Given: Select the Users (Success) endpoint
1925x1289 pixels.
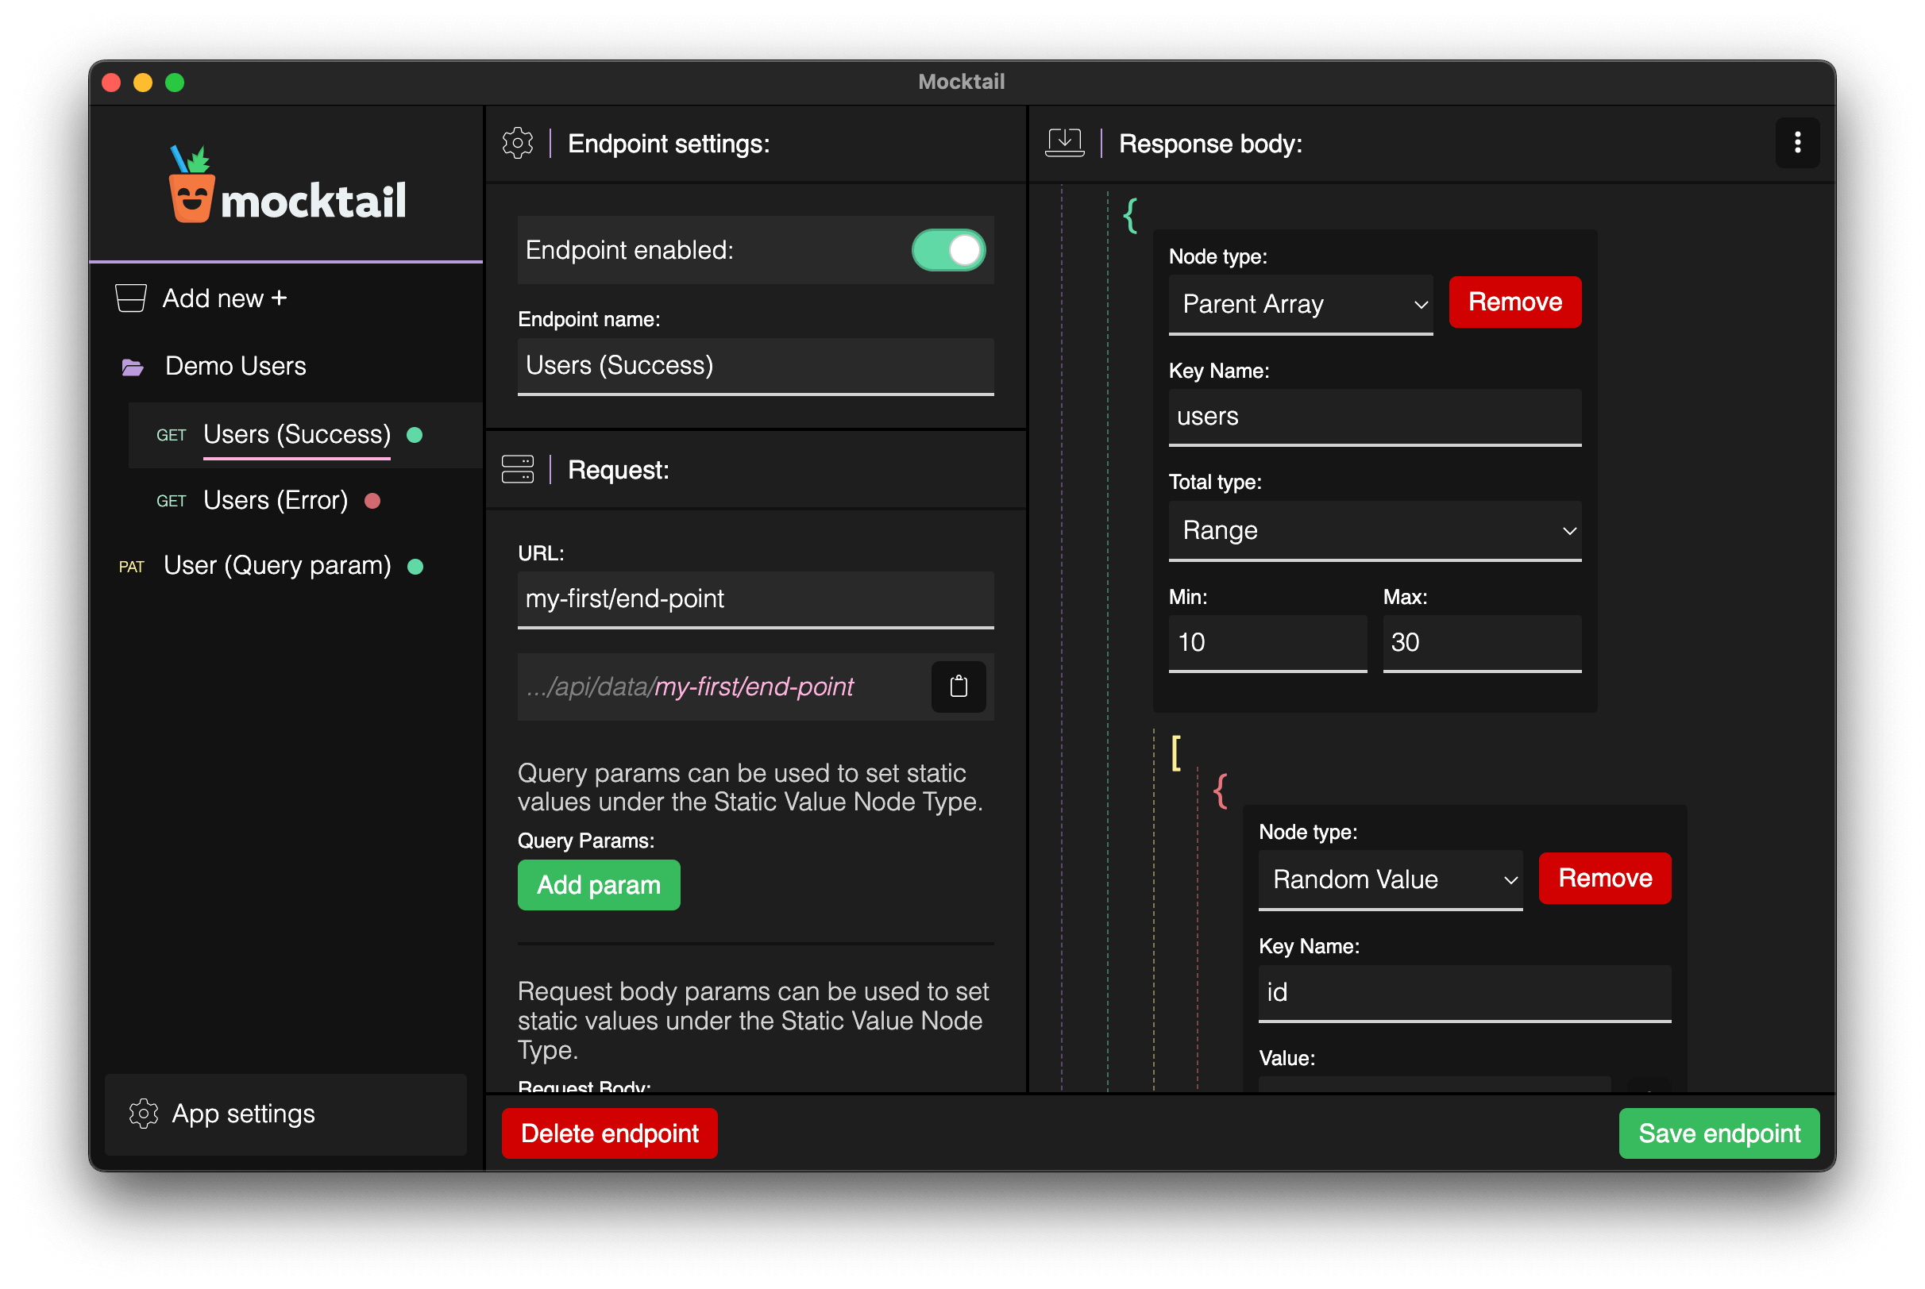Looking at the screenshot, I should tap(297, 434).
